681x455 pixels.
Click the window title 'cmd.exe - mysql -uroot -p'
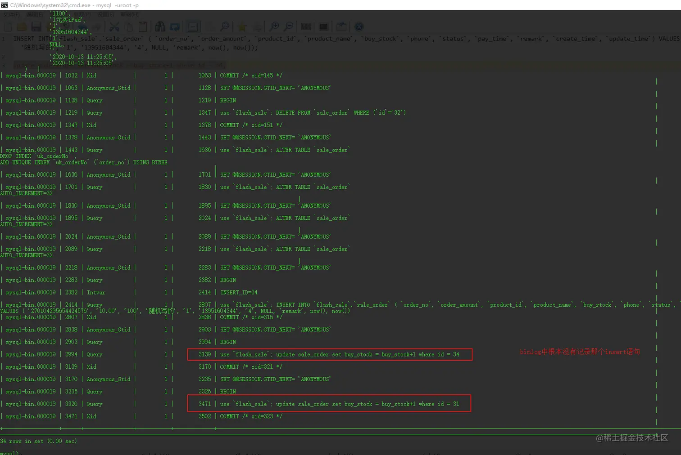coord(74,5)
